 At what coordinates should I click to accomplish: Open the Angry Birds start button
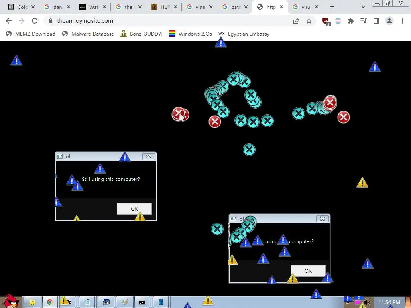10,301
